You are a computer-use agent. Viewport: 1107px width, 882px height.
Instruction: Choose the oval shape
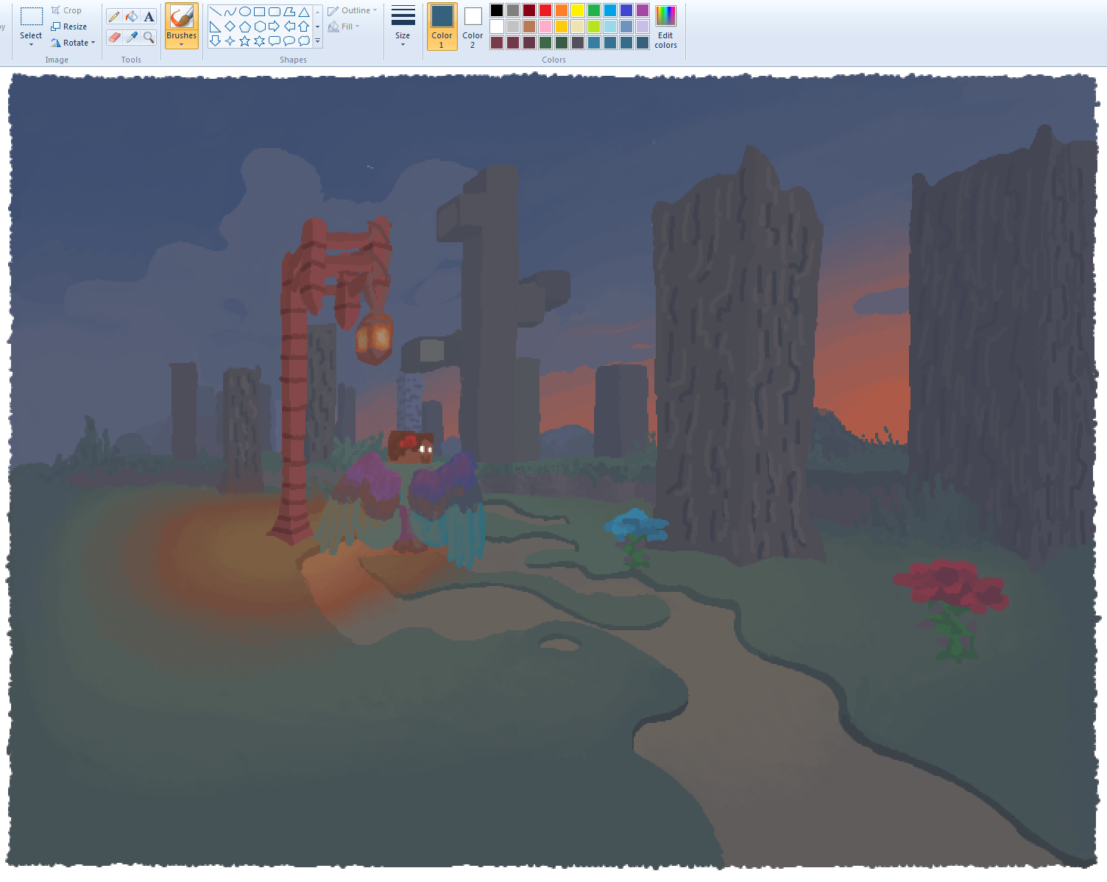pos(245,12)
